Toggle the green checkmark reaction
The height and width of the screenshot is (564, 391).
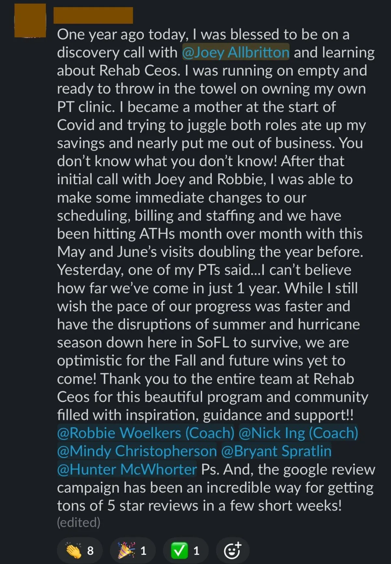pyautogui.click(x=186, y=551)
